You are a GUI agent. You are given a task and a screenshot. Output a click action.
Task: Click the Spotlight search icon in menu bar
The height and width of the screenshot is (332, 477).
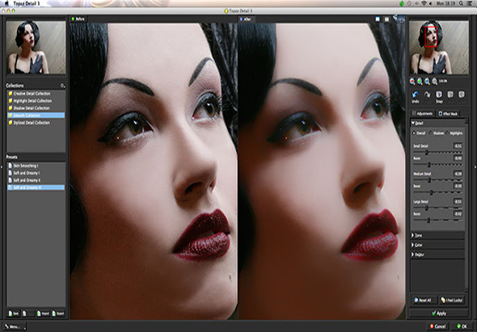tap(461, 3)
